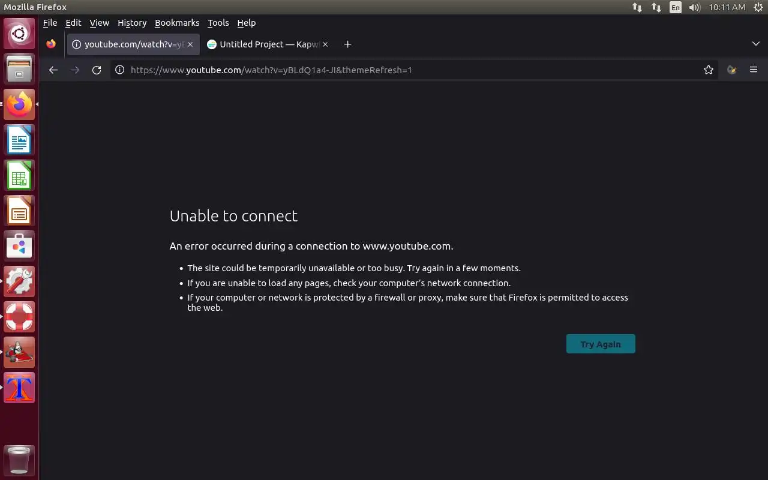Click the 'Unable to connect' heading
Screen dimensions: 768x480
pyautogui.click(x=233, y=216)
